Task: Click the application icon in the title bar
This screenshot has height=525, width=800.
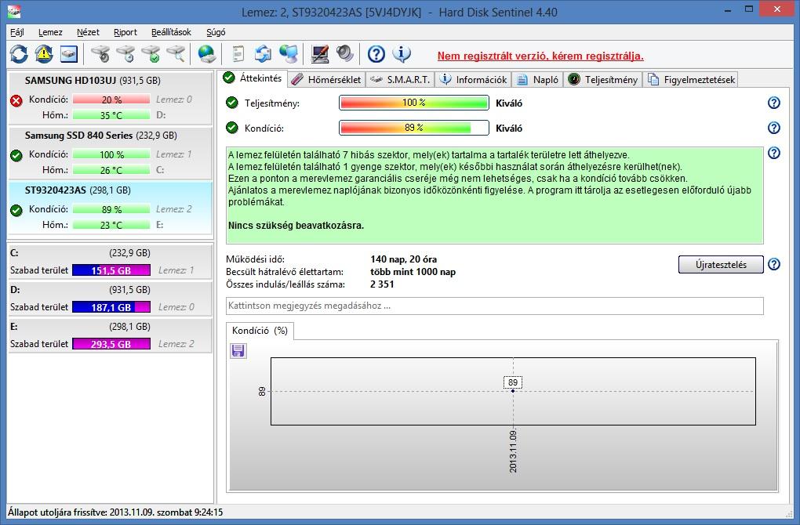Action: click(x=15, y=11)
